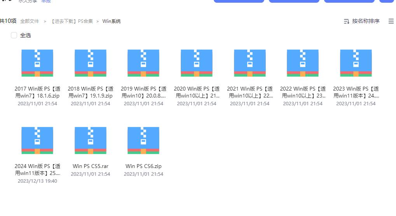Open the 2018 Win版 PS 19.1.9.zip archive icon
Image resolution: width=396 pixels, height=216 pixels.
tap(91, 63)
